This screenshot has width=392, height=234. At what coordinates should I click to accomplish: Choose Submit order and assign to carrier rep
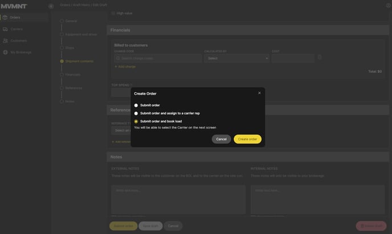[x=136, y=113]
